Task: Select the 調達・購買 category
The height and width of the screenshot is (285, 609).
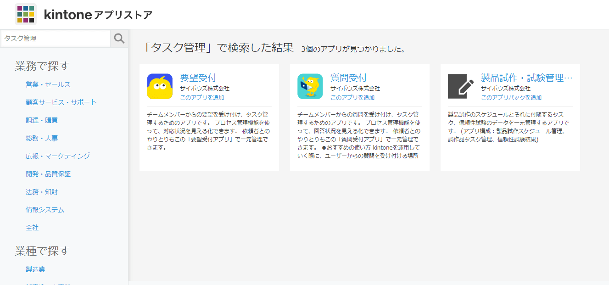Action: [42, 120]
